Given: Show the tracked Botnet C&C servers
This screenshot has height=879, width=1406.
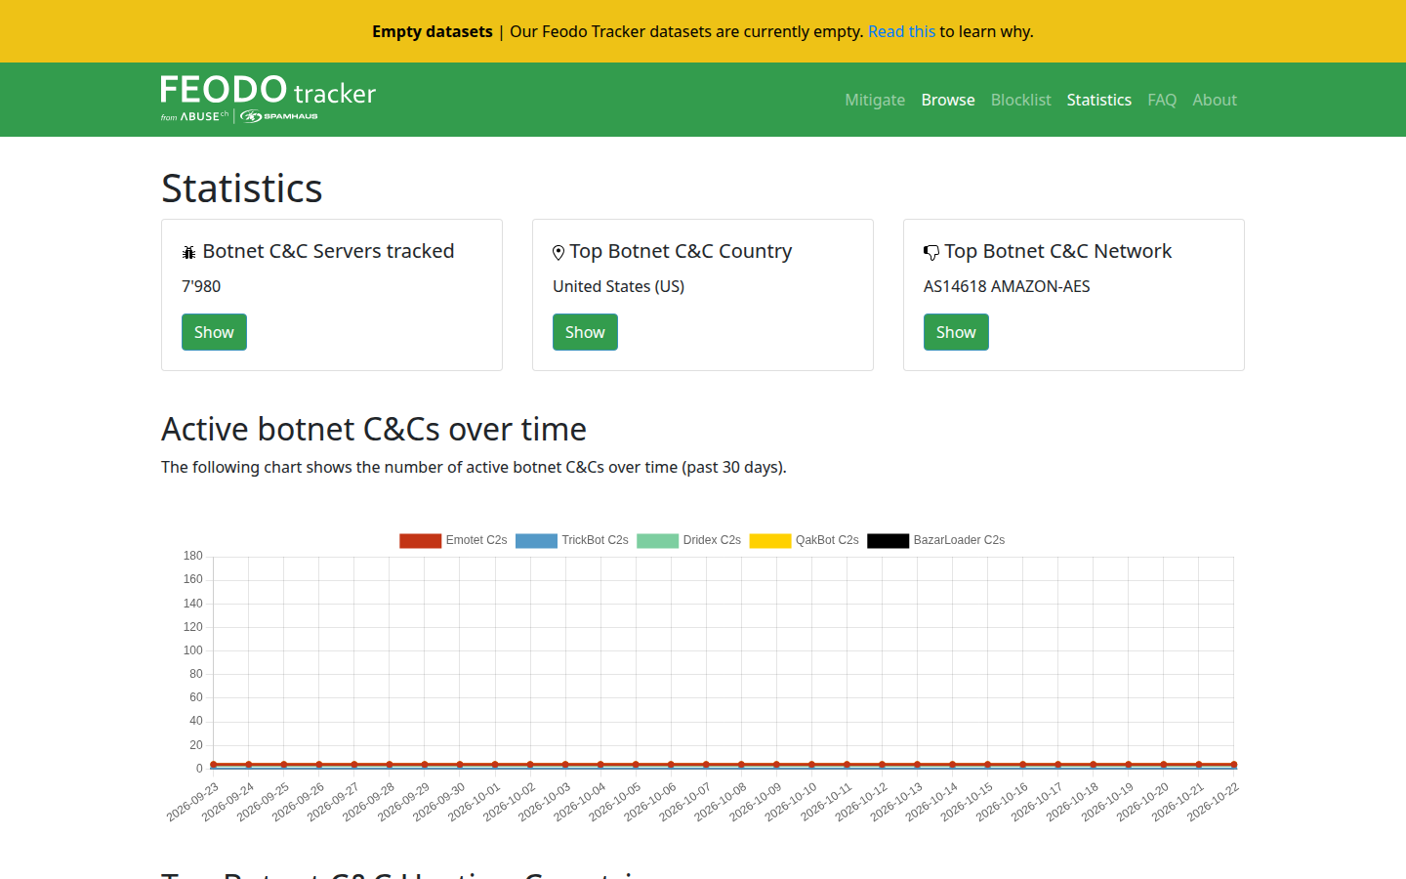Looking at the screenshot, I should pyautogui.click(x=214, y=332).
